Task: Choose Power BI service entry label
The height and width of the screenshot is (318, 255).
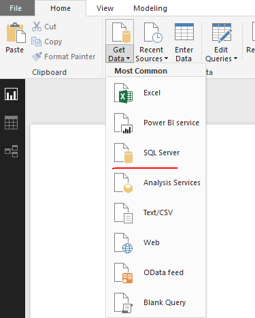Action: coord(171,123)
